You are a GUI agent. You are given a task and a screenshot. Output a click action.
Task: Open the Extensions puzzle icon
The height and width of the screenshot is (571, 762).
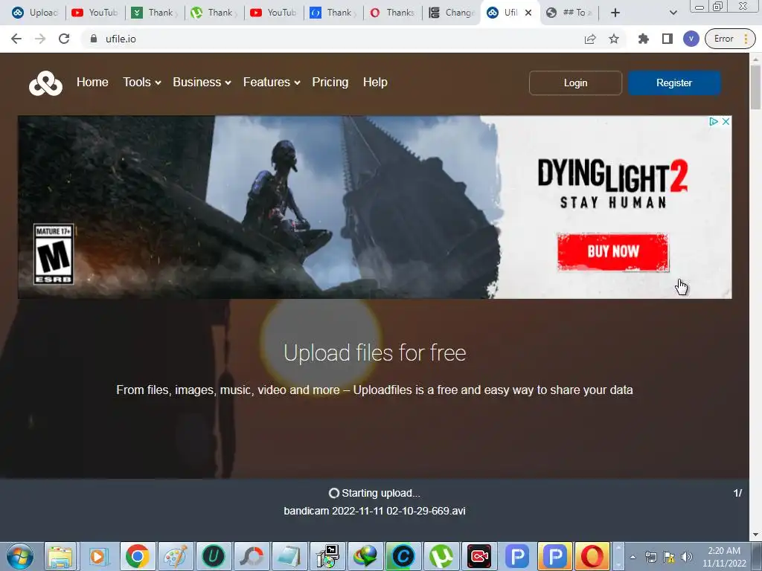644,39
